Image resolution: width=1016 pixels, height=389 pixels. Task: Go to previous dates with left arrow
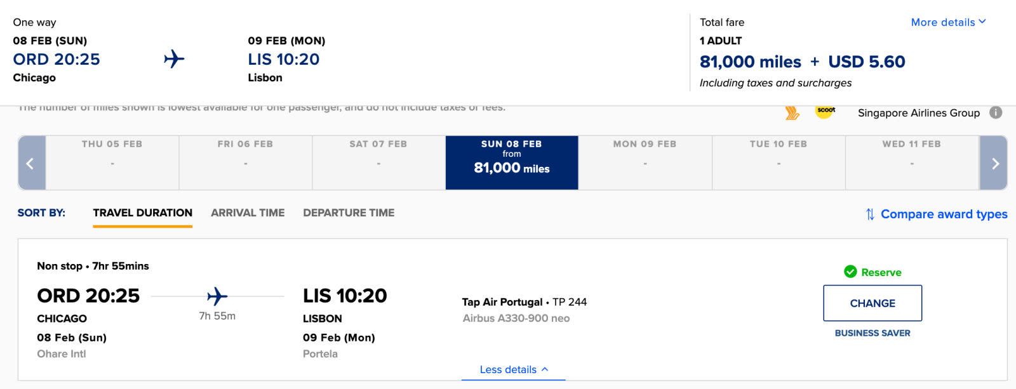pos(31,163)
